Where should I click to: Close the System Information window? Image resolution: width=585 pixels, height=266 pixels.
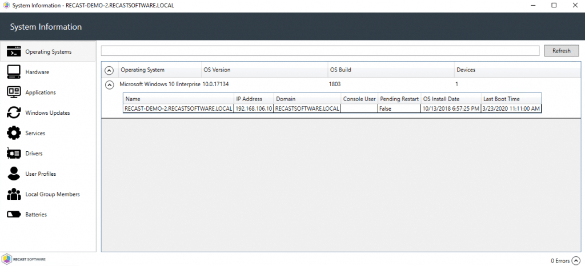tap(575, 6)
